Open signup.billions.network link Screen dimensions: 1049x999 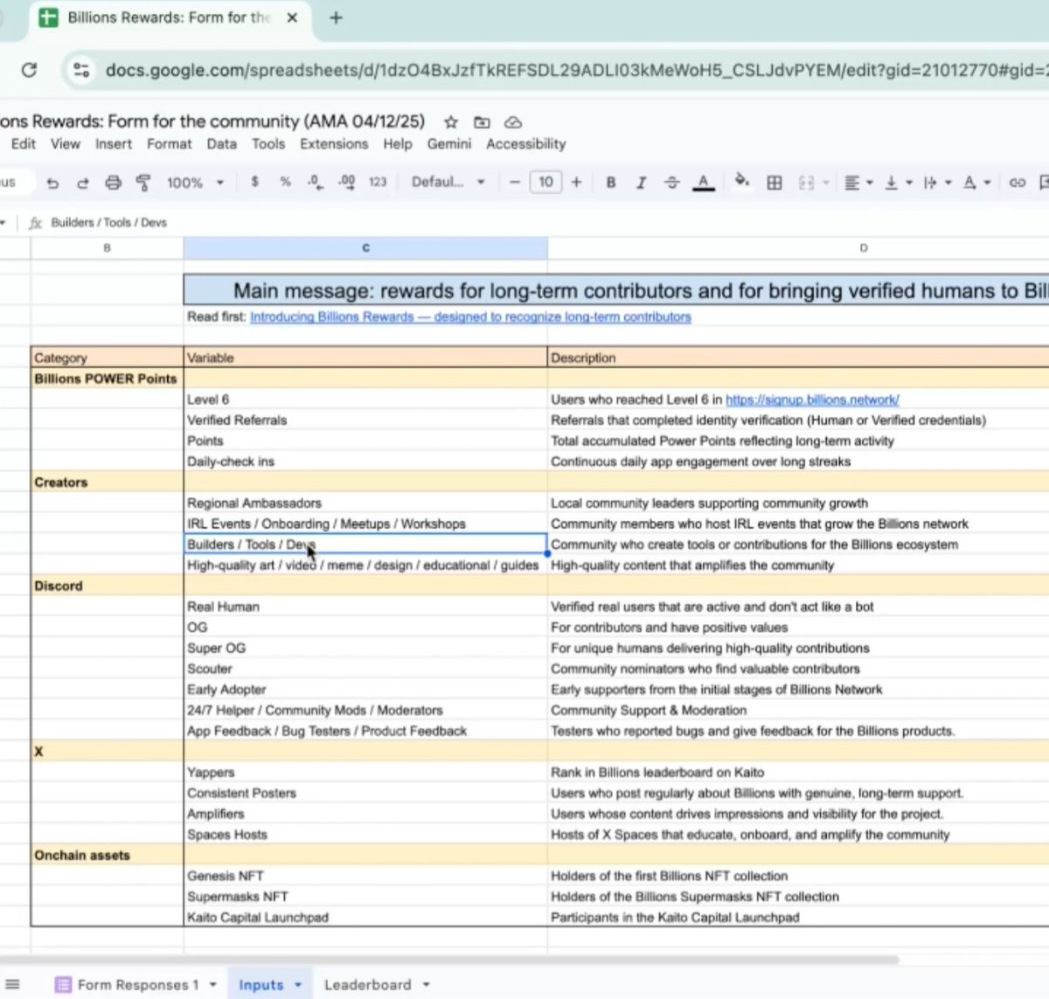click(x=812, y=399)
